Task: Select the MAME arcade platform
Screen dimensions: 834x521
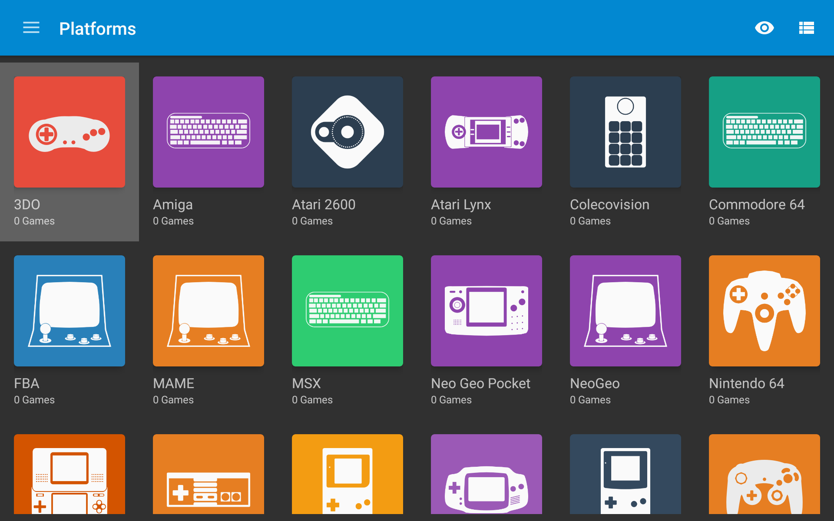Action: click(208, 311)
